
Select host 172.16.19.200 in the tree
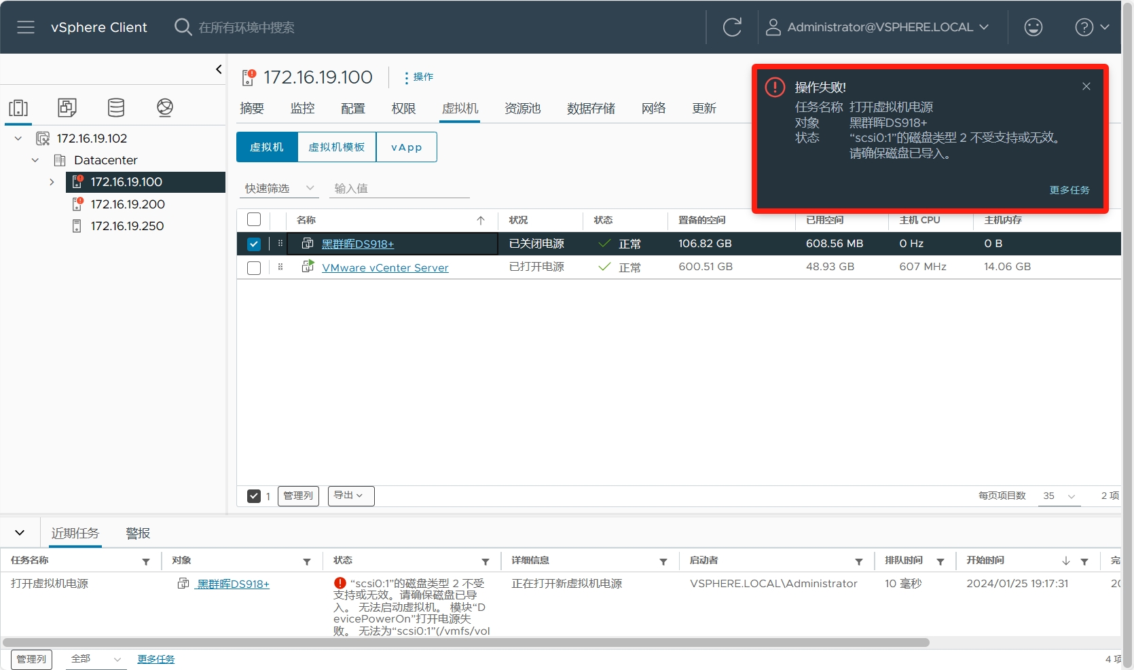click(128, 204)
